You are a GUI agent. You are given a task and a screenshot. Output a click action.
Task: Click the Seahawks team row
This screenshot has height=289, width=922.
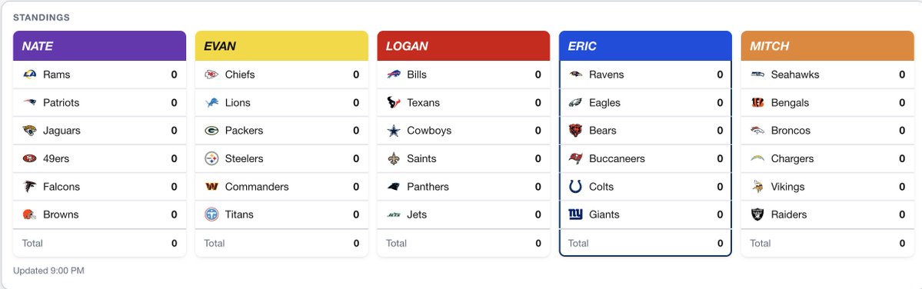click(x=827, y=75)
